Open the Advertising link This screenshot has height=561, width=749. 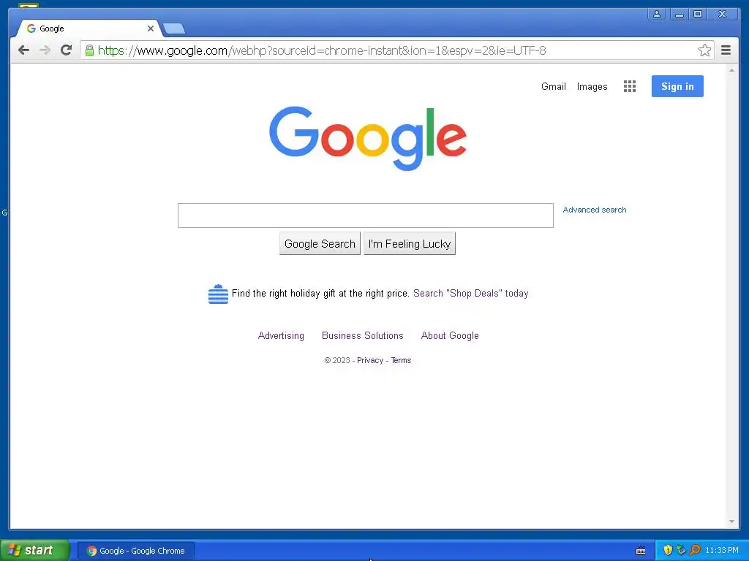(281, 336)
